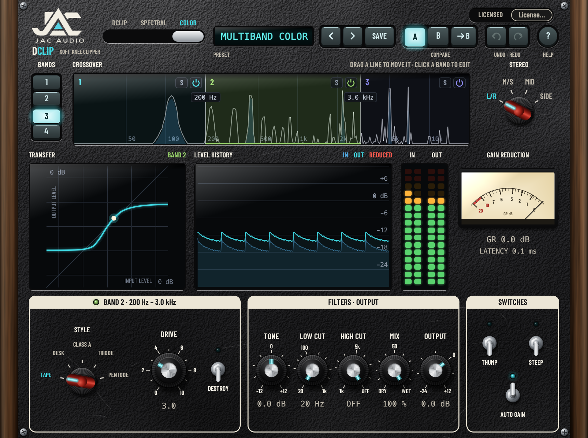Toggle band 3 purple power icon
This screenshot has height=438, width=588.
(459, 83)
